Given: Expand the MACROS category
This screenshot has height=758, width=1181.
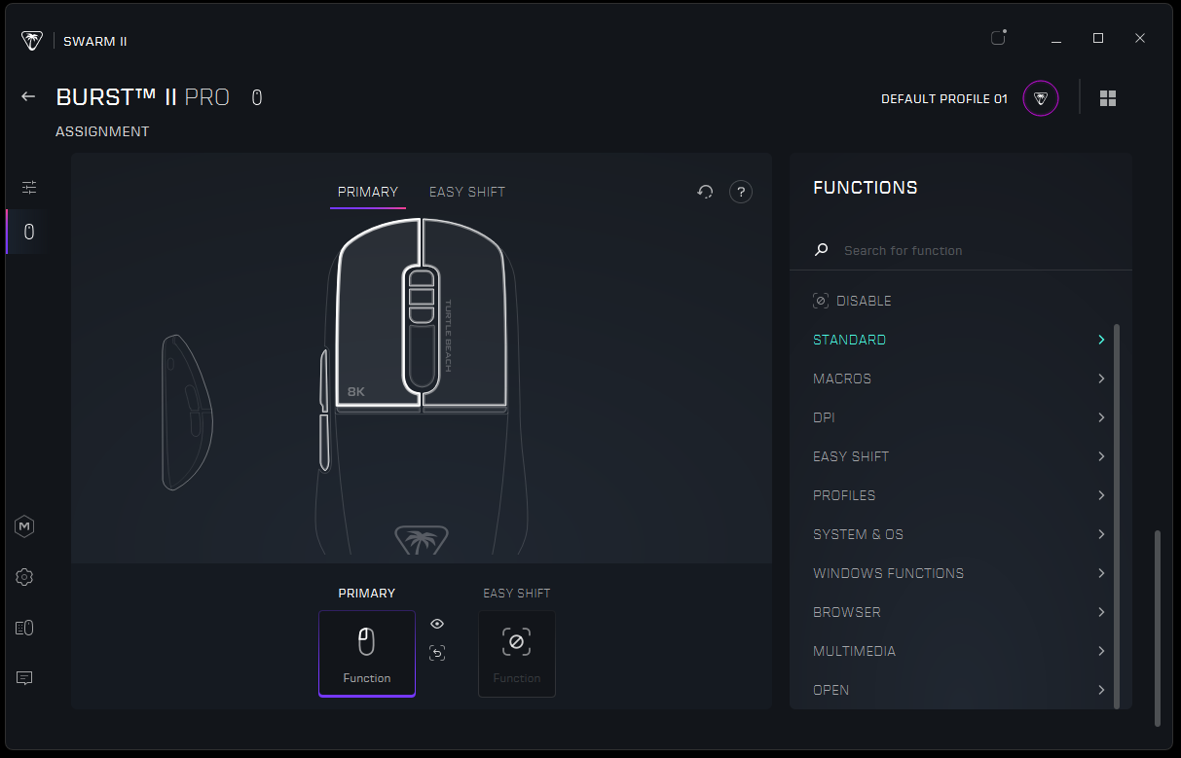Looking at the screenshot, I should point(959,379).
